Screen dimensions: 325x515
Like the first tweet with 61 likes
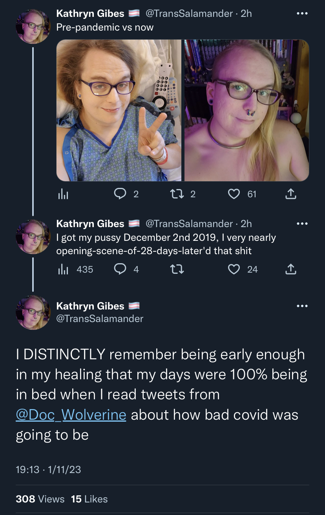click(x=234, y=194)
